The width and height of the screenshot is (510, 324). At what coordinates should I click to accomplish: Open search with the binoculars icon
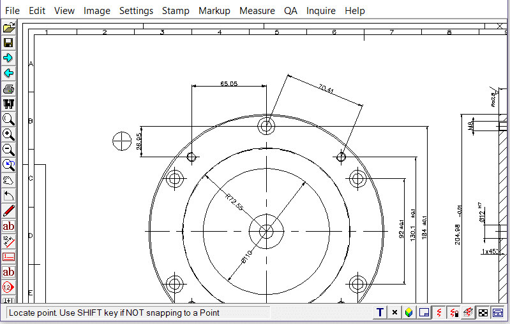(x=8, y=104)
